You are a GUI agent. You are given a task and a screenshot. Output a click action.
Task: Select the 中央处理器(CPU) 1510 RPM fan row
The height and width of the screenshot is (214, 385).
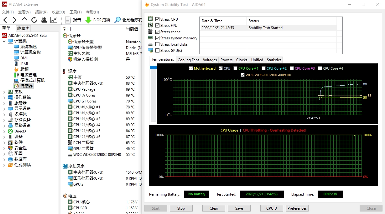[101, 172]
